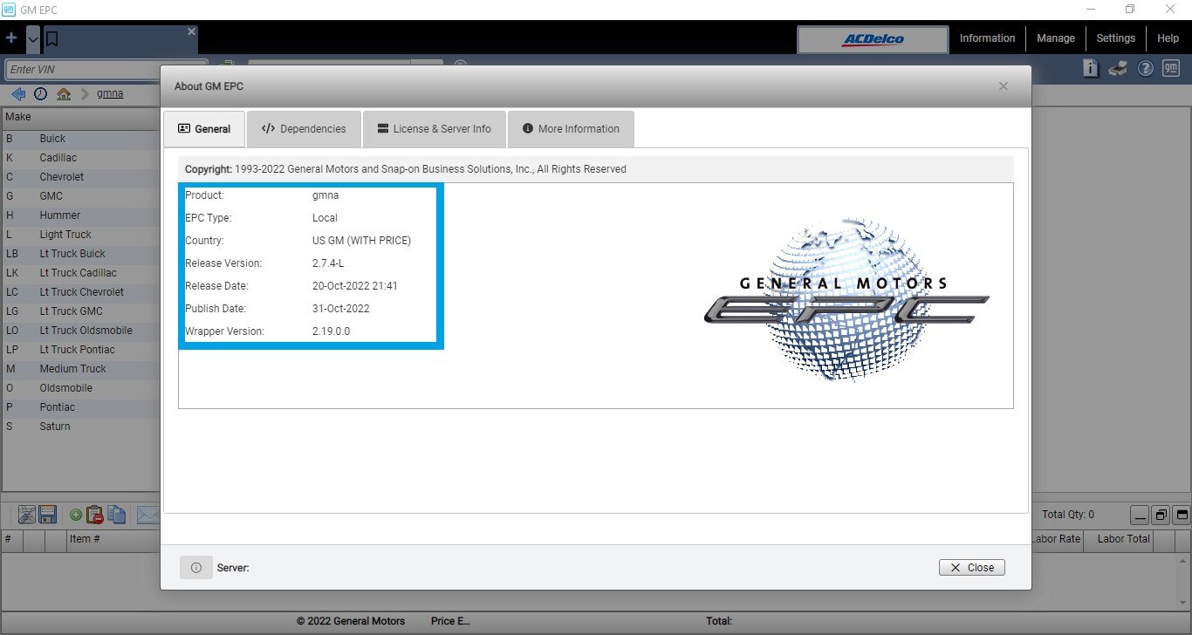1192x635 pixels.
Task: Open the Information menu
Action: (987, 38)
